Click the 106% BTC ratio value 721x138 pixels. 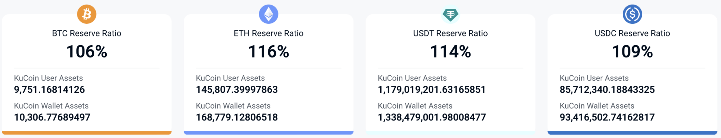pyautogui.click(x=87, y=51)
